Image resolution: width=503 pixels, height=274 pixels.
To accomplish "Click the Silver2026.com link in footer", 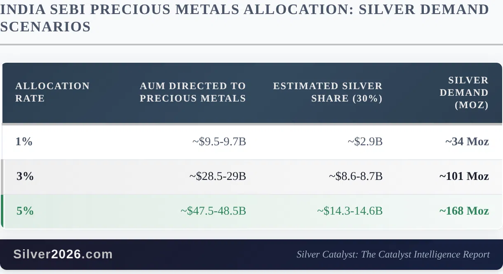I will point(63,254).
